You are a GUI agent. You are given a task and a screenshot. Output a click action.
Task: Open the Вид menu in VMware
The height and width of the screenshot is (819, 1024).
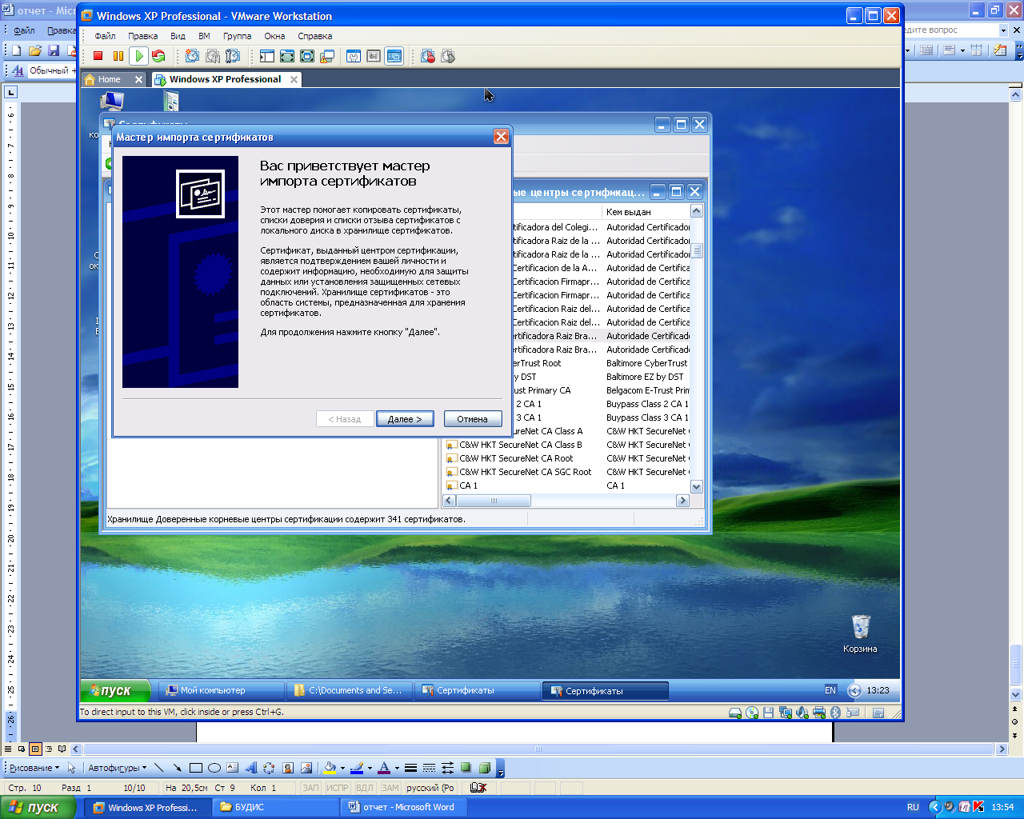click(x=178, y=36)
